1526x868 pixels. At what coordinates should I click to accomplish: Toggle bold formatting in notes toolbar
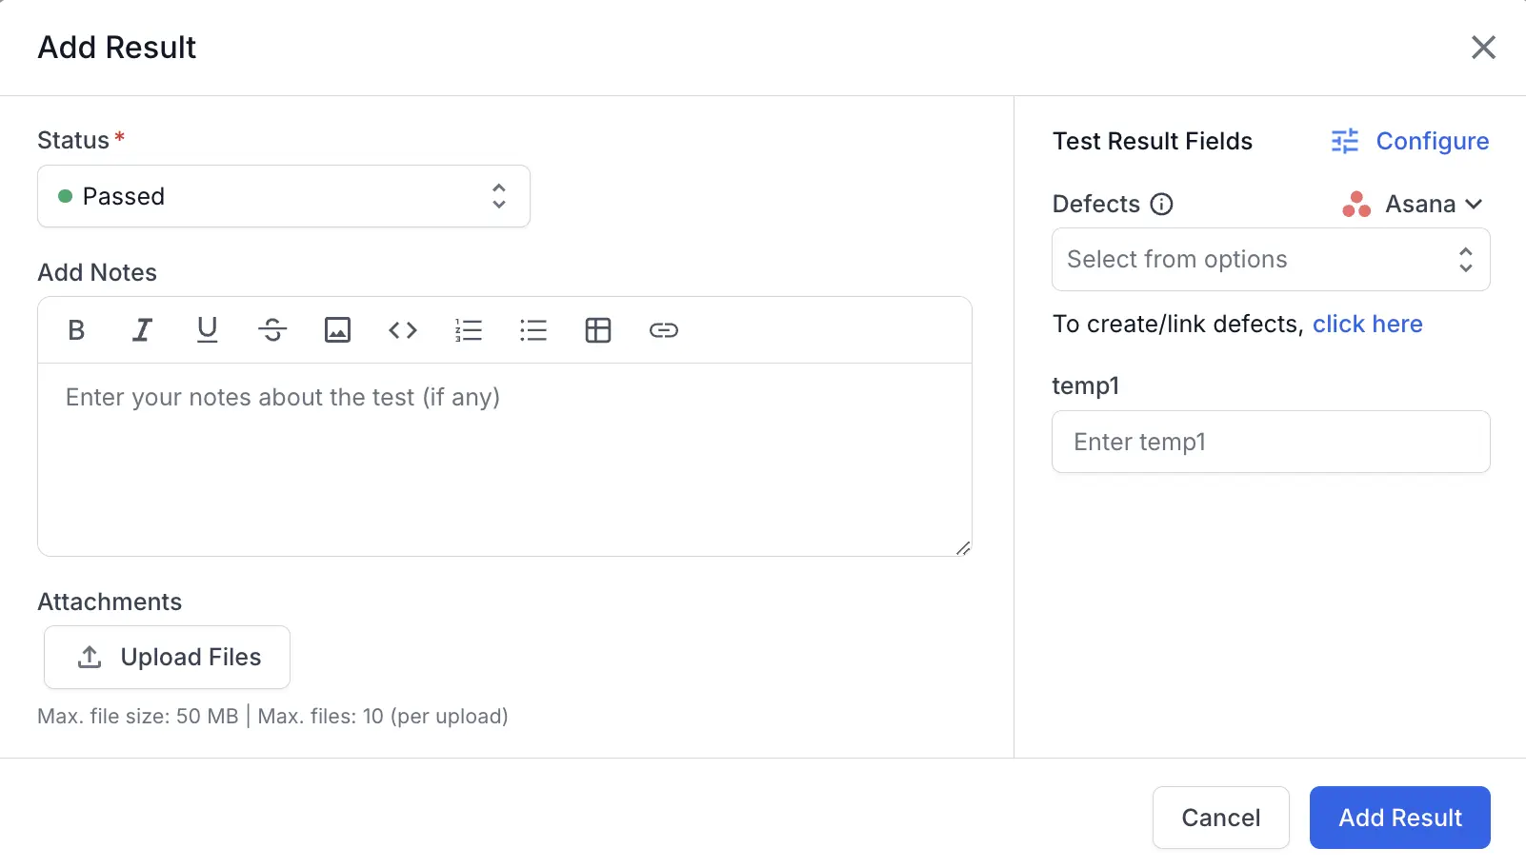point(77,330)
